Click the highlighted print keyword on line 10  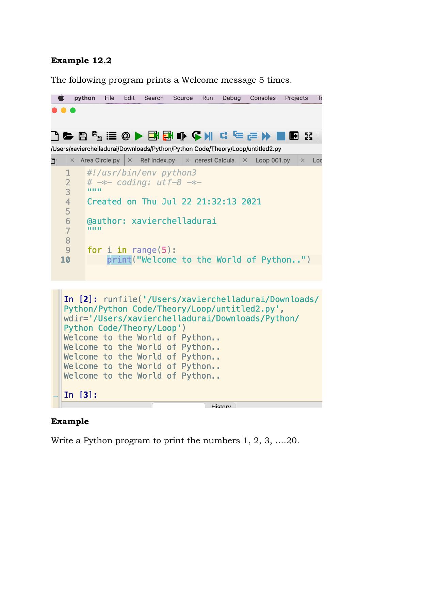[x=119, y=260]
